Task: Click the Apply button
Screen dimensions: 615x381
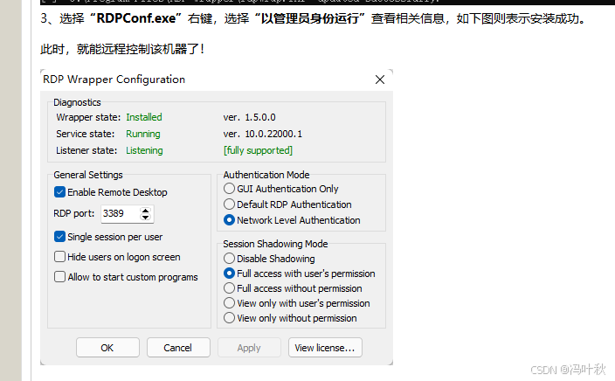Action: (249, 348)
